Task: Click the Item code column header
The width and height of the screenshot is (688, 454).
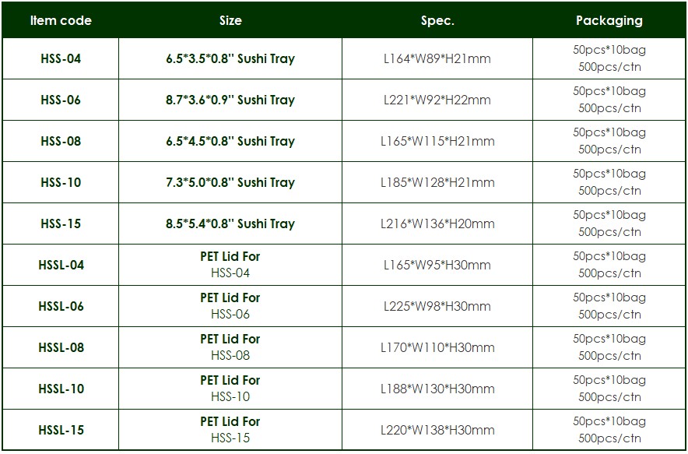Action: [x=61, y=21]
